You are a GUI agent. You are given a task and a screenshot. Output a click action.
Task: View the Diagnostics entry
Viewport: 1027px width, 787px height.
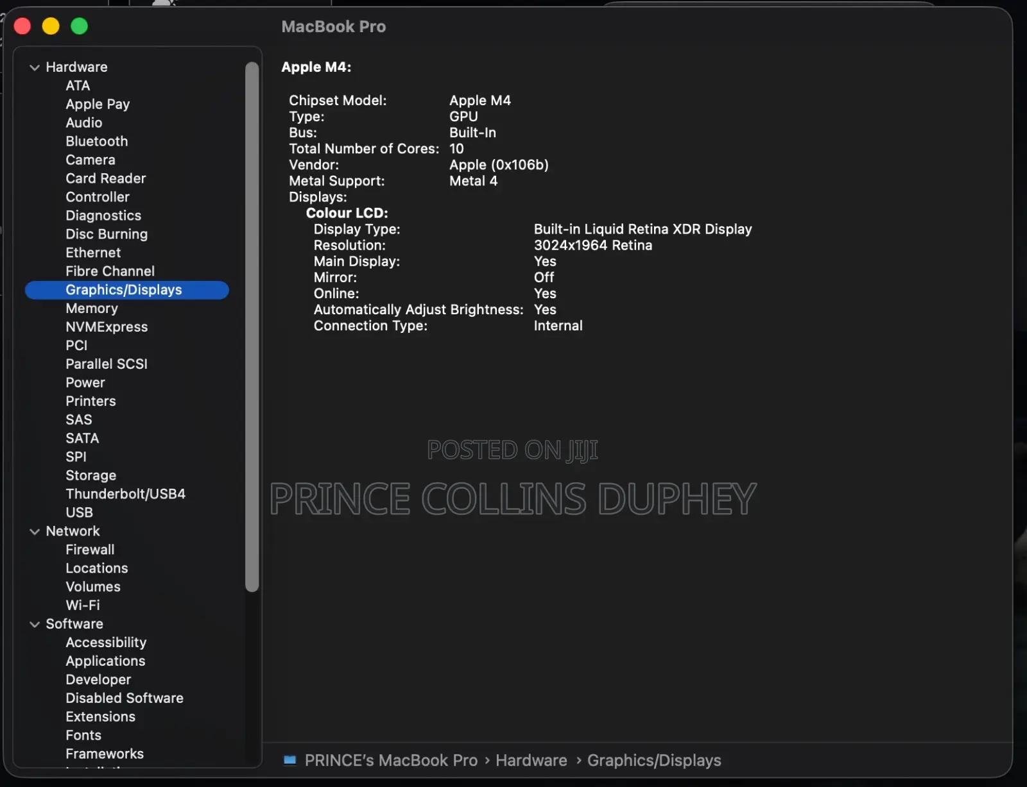103,216
